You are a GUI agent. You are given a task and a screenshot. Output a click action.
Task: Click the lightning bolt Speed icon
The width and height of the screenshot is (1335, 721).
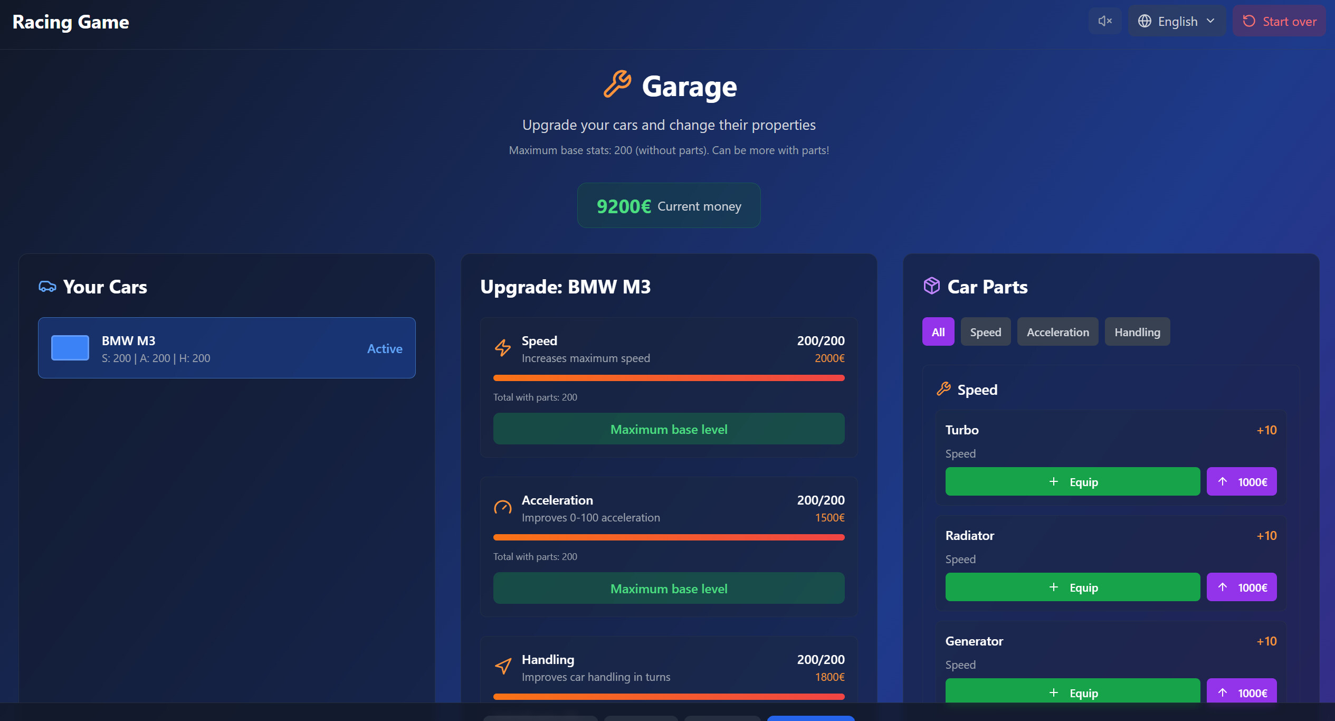click(x=503, y=348)
